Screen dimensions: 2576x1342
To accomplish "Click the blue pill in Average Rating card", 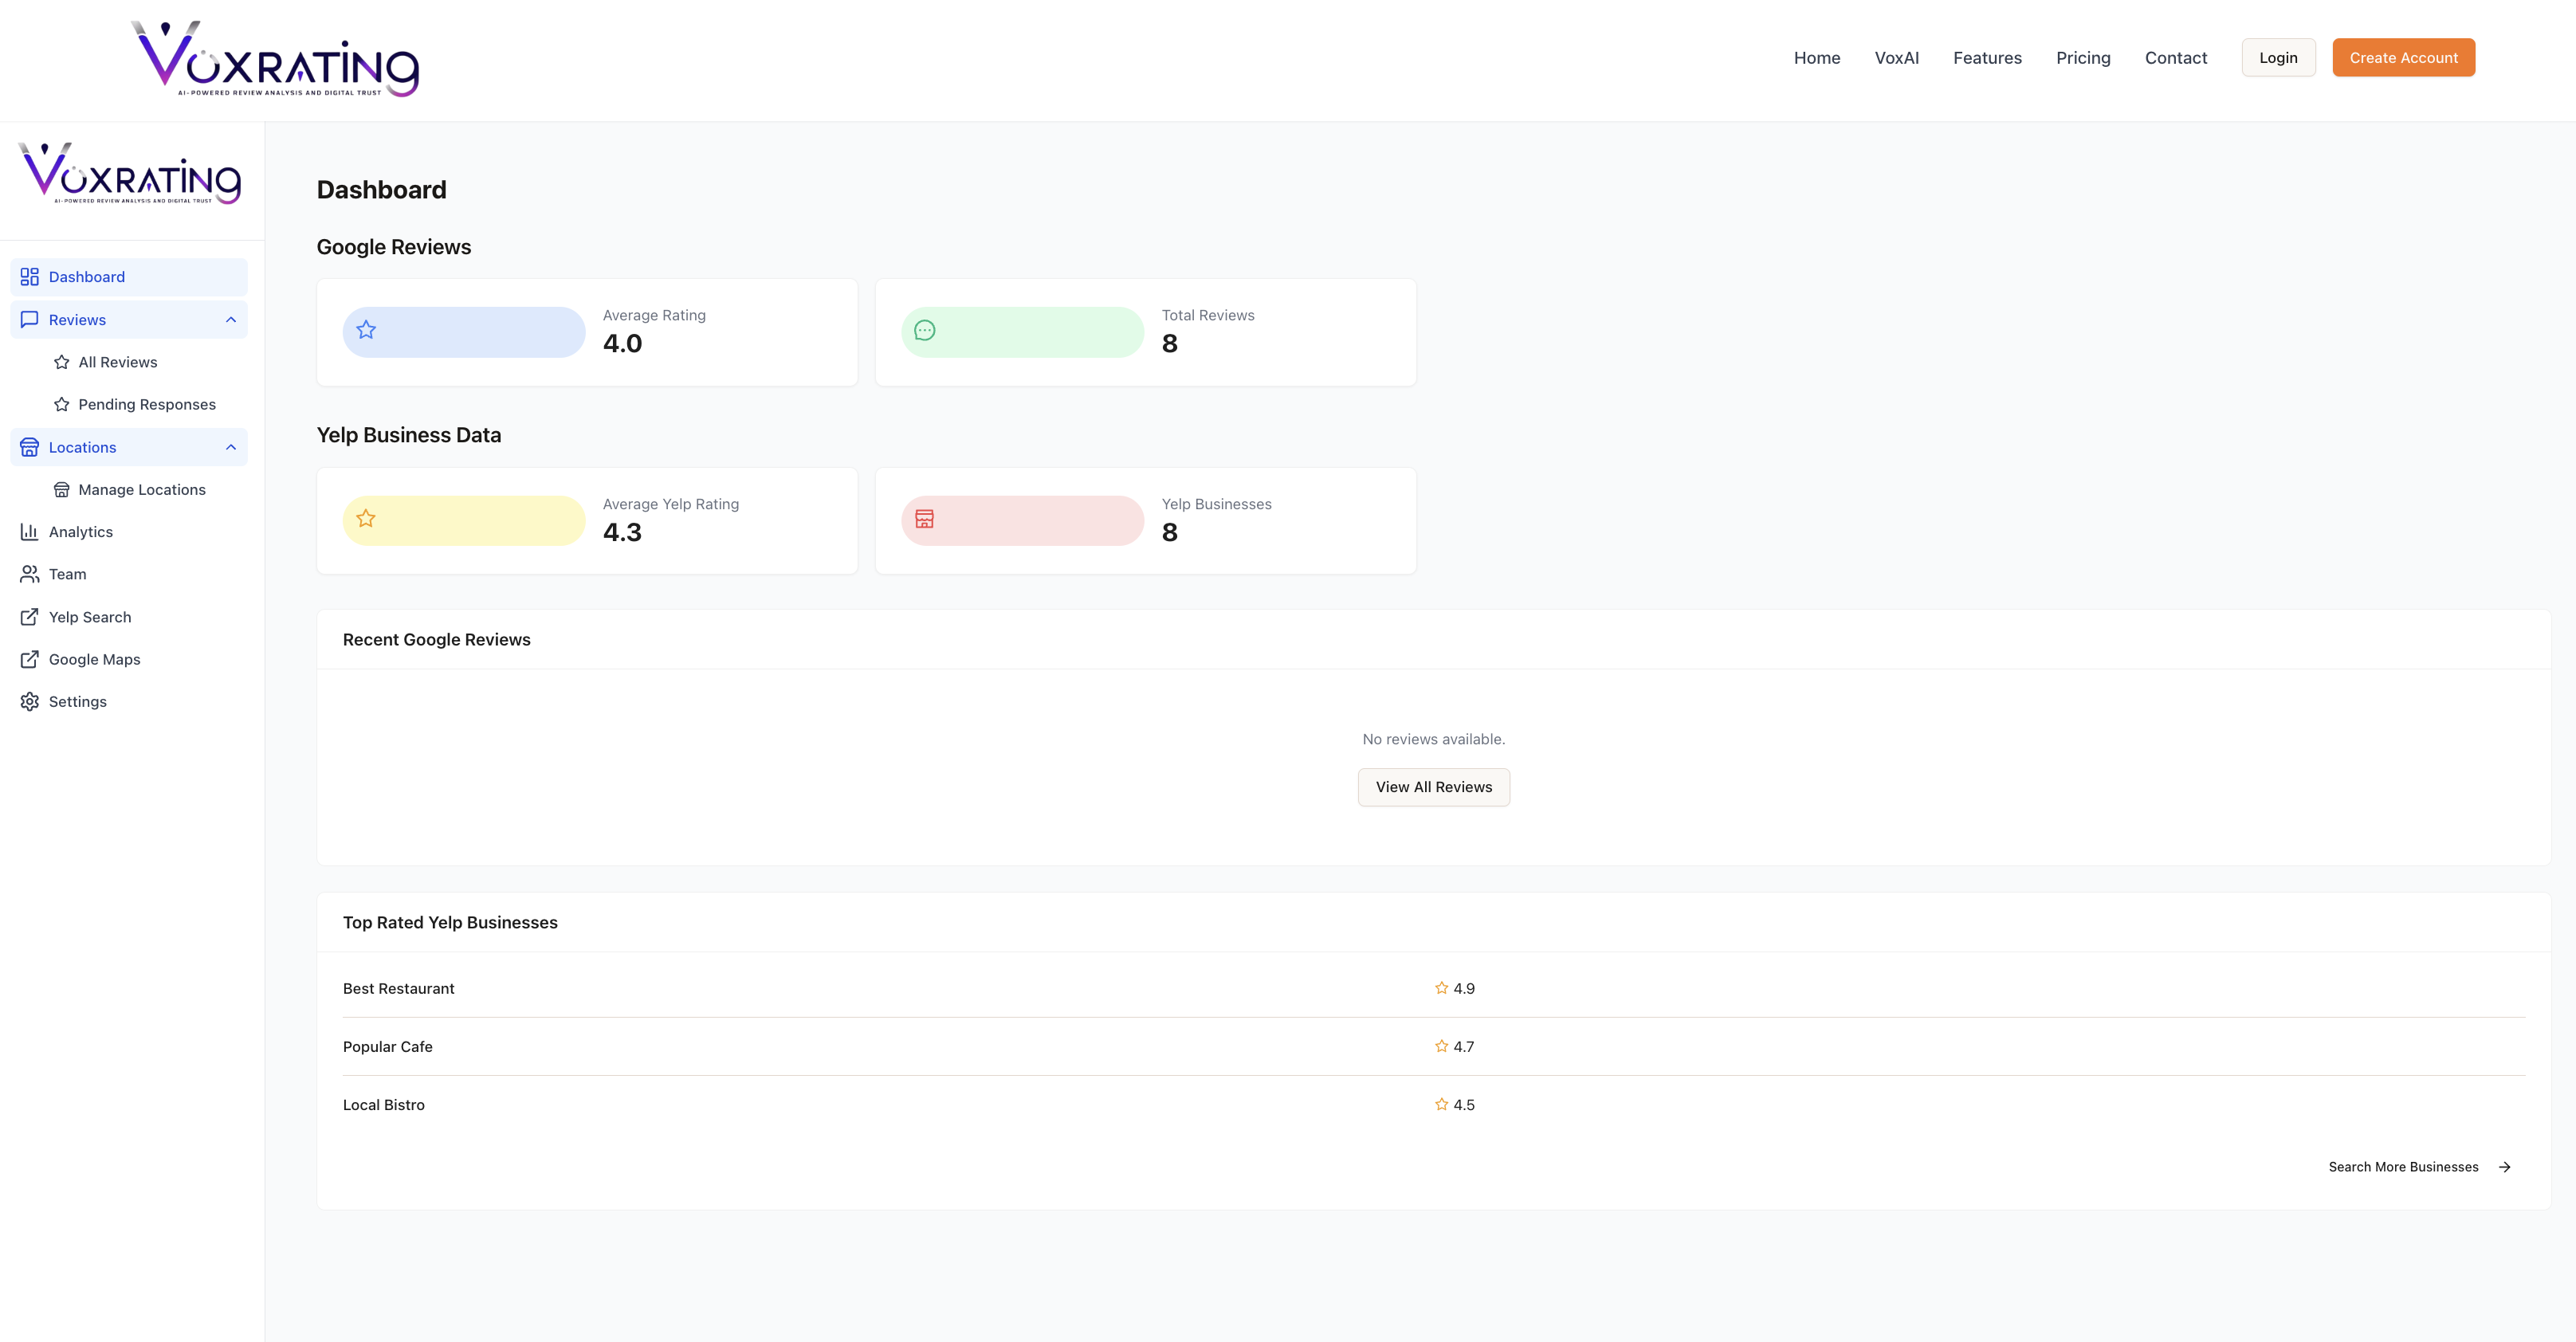I will [464, 331].
